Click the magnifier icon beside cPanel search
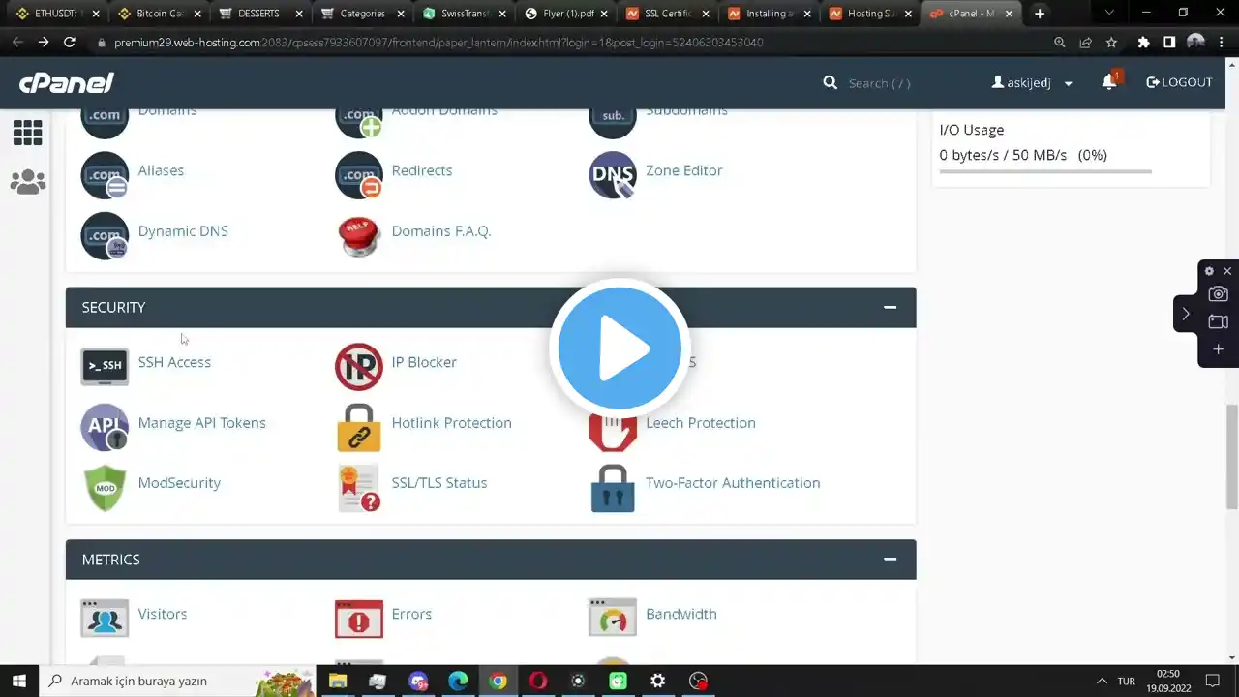 [x=830, y=82]
